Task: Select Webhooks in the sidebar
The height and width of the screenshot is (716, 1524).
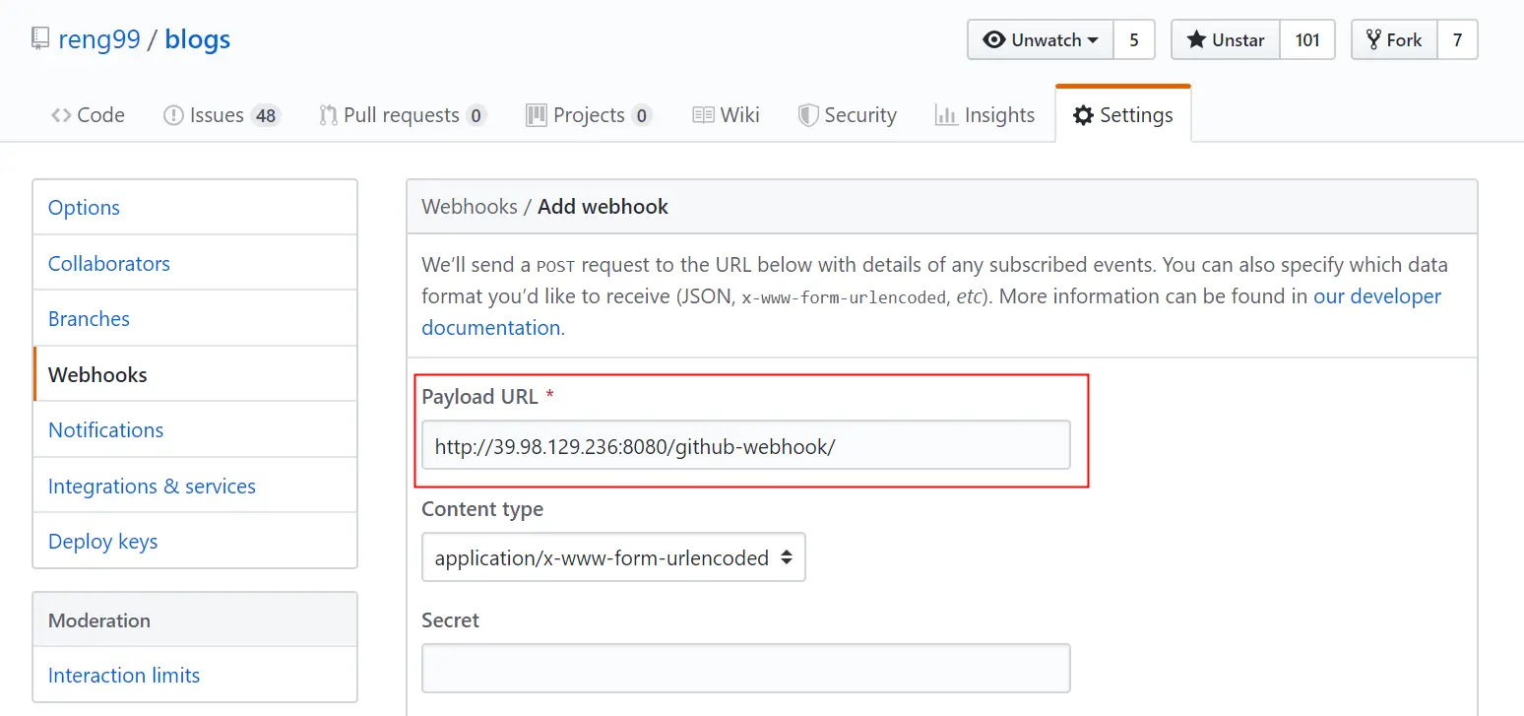Action: [x=195, y=374]
